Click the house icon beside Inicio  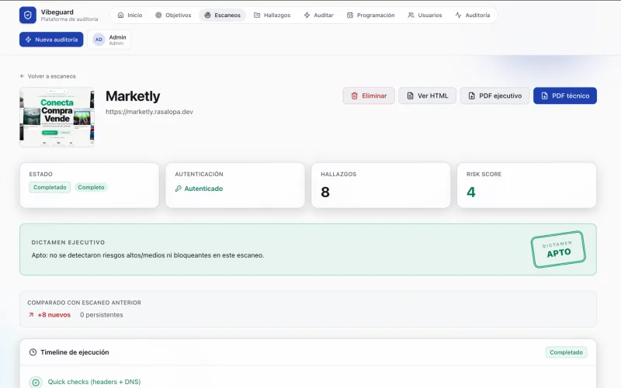pyautogui.click(x=121, y=15)
